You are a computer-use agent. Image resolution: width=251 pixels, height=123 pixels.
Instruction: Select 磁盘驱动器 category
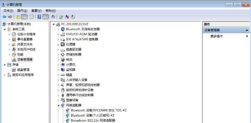[74, 49]
